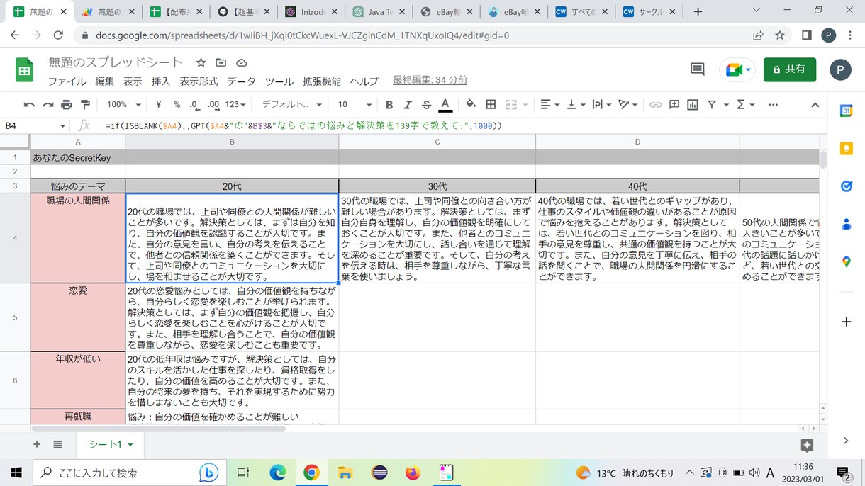The width and height of the screenshot is (865, 486).
Task: Insert comment from toolbar
Action: point(674,105)
